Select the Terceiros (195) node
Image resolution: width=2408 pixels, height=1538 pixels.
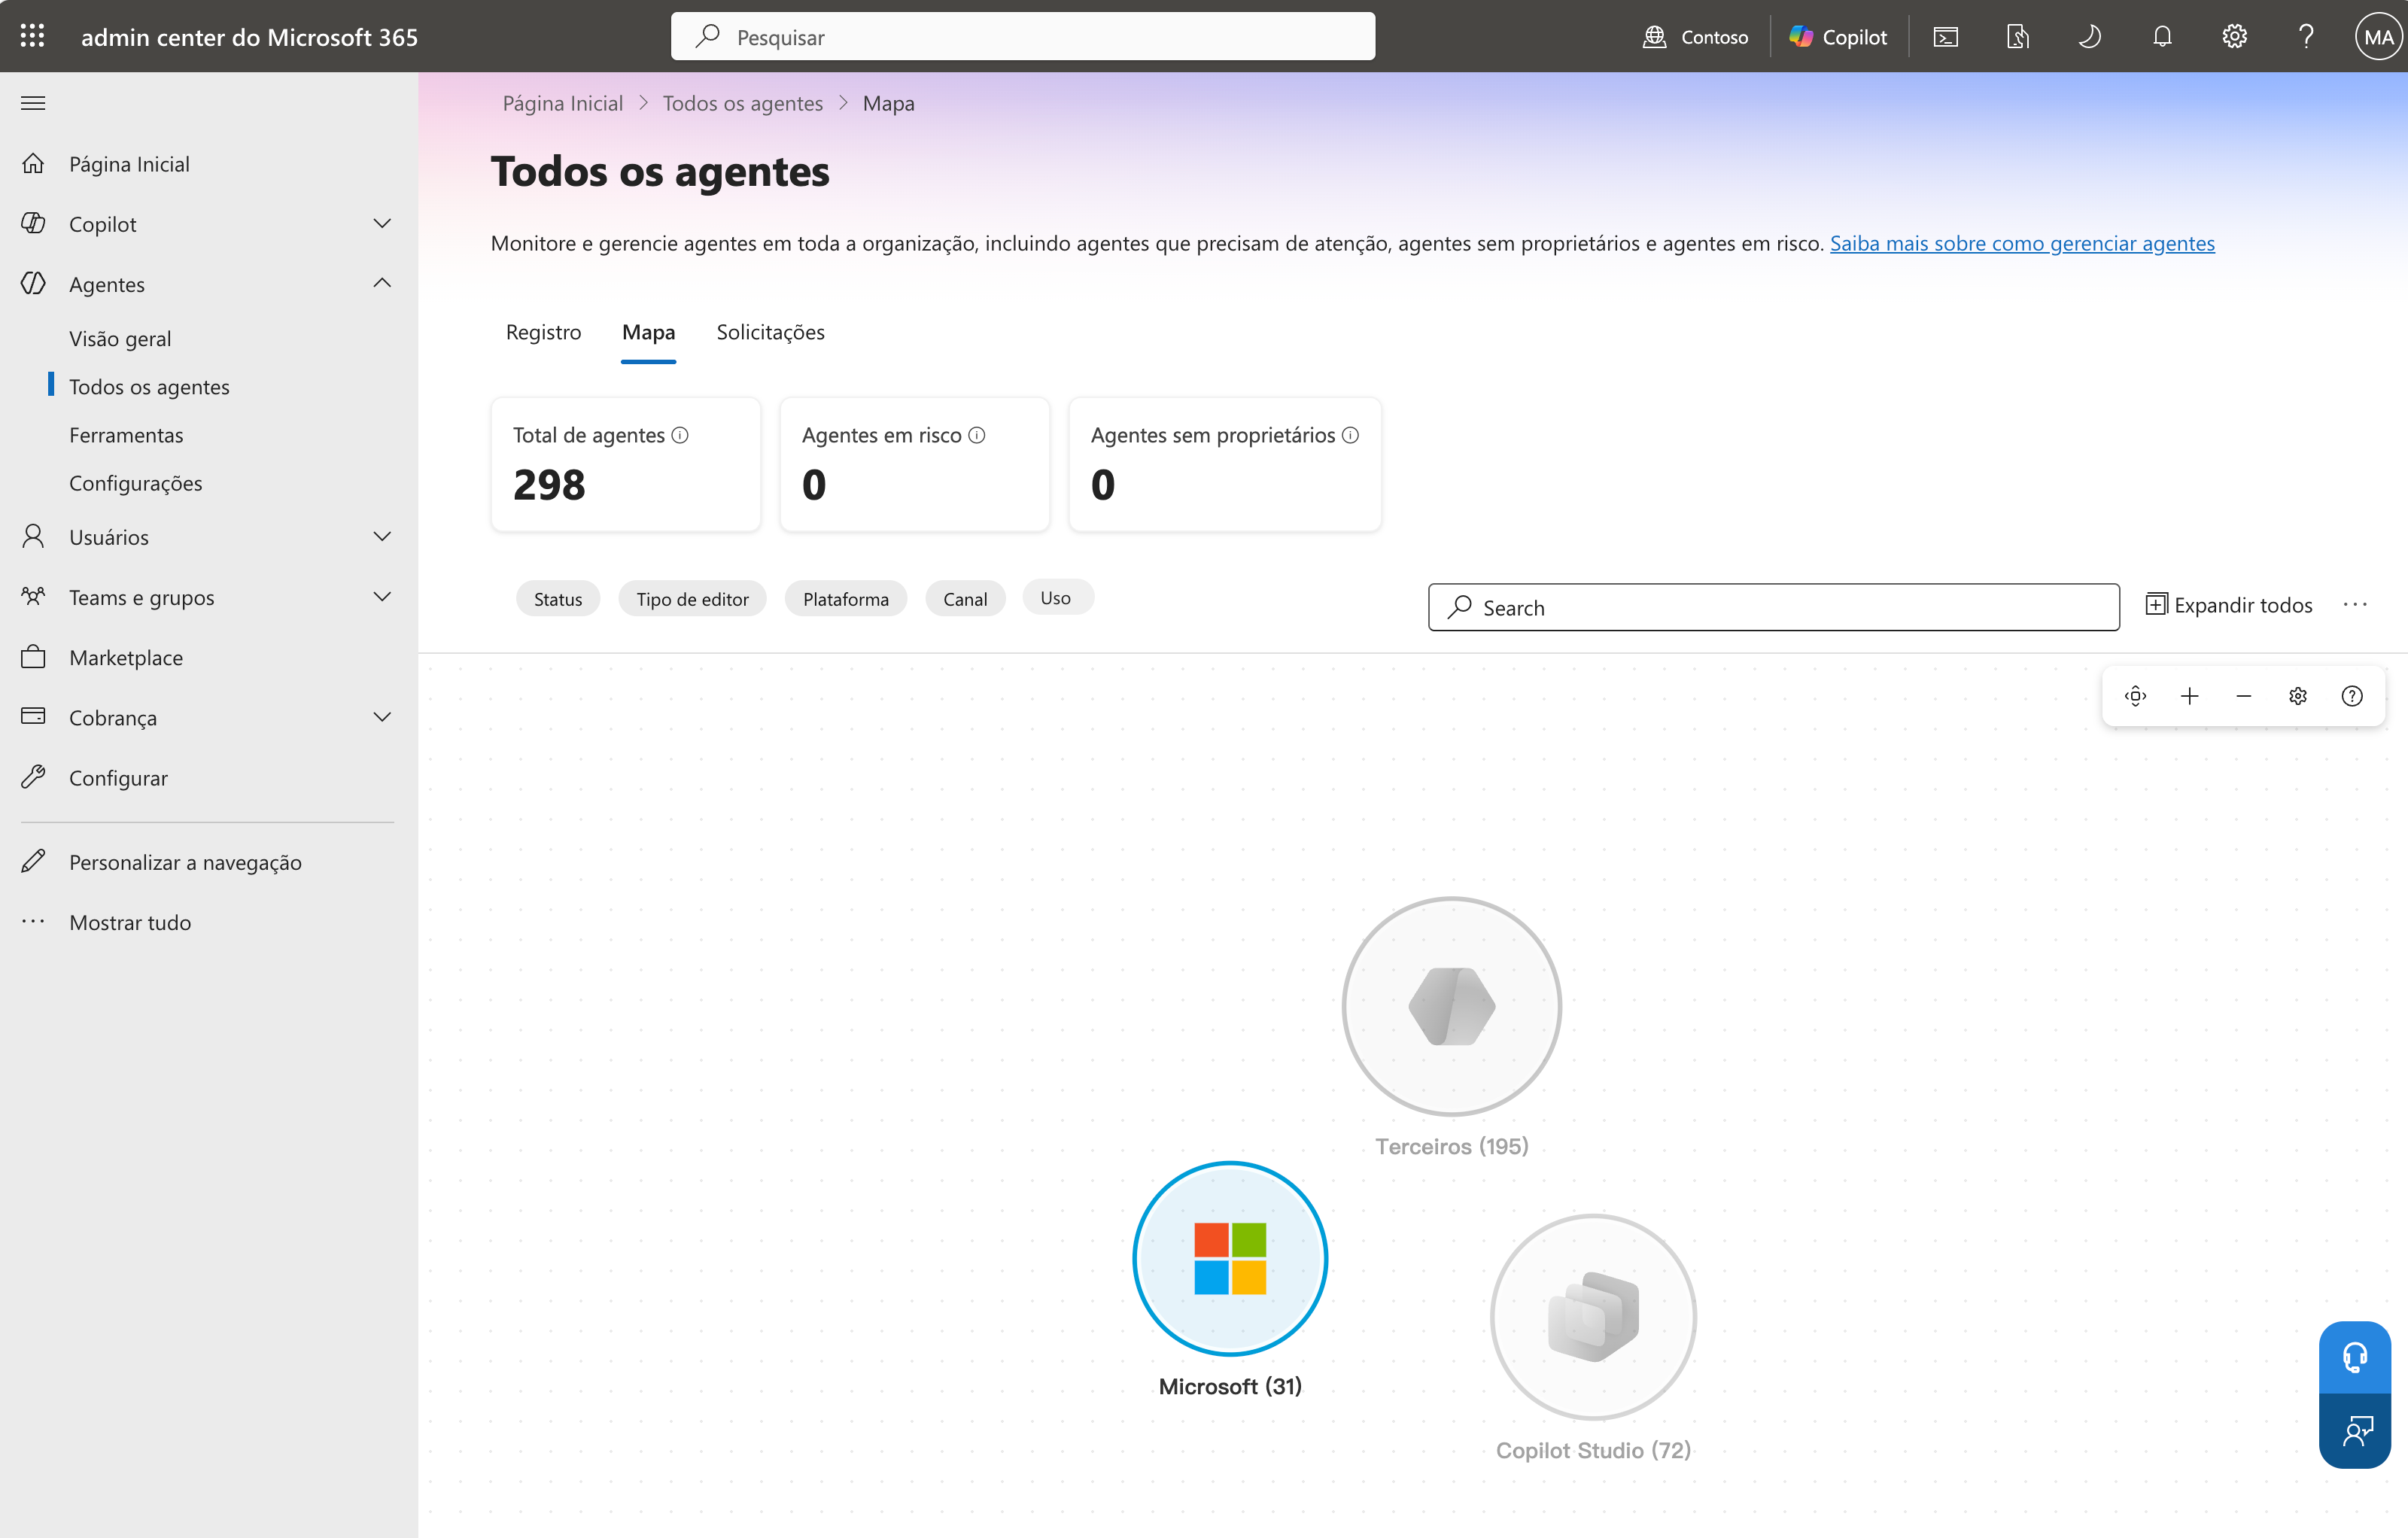click(x=1452, y=1006)
